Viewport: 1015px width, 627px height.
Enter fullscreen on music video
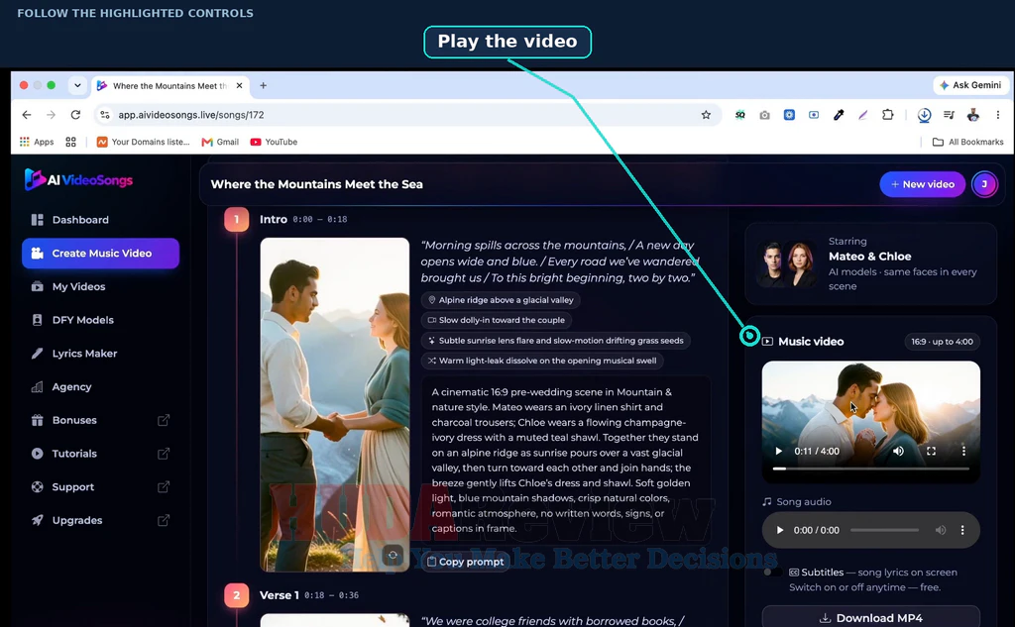(931, 451)
